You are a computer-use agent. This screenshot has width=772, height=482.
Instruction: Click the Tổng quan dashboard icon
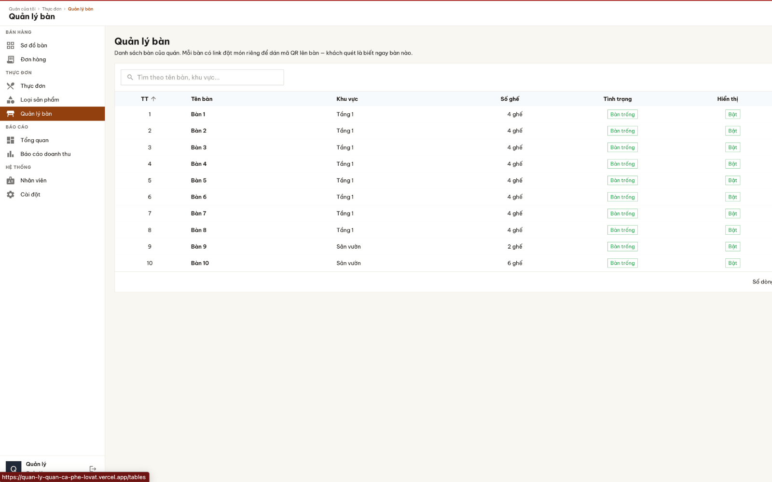(11, 140)
